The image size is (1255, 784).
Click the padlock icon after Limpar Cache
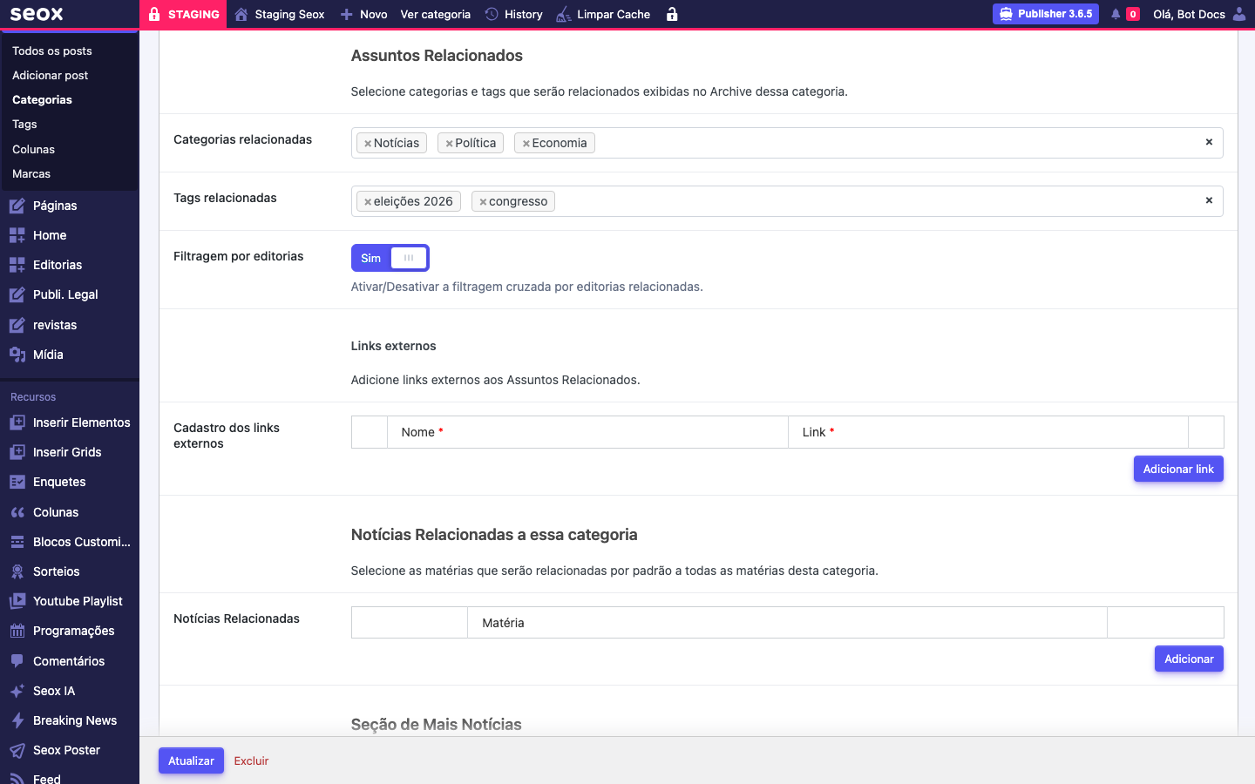tap(672, 14)
